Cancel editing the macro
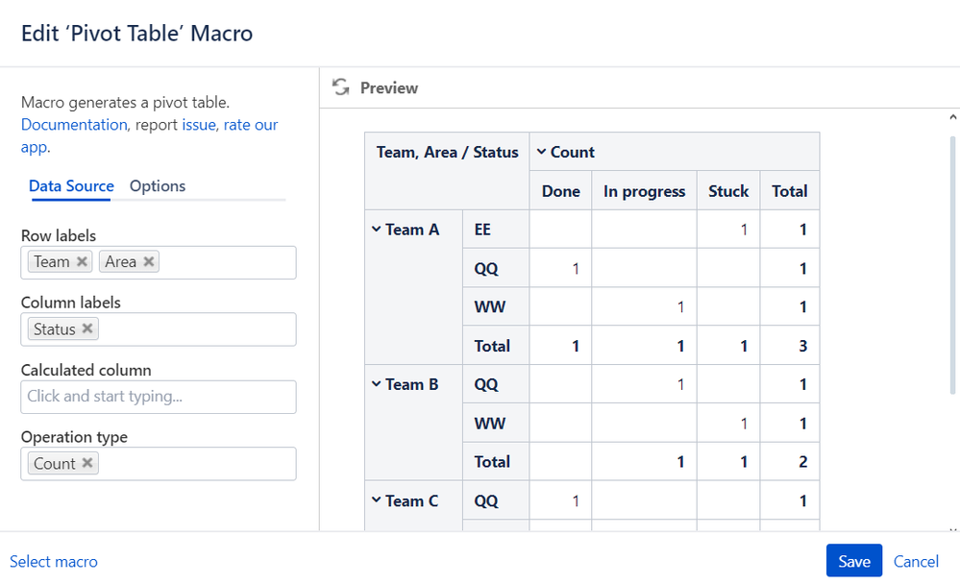The width and height of the screenshot is (960, 584). pyautogui.click(x=916, y=562)
